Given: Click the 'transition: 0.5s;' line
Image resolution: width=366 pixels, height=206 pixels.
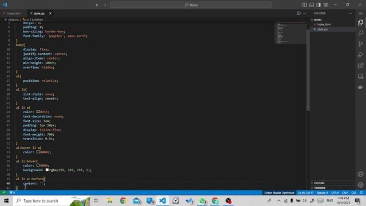Looking at the screenshot, I should coord(38,138).
